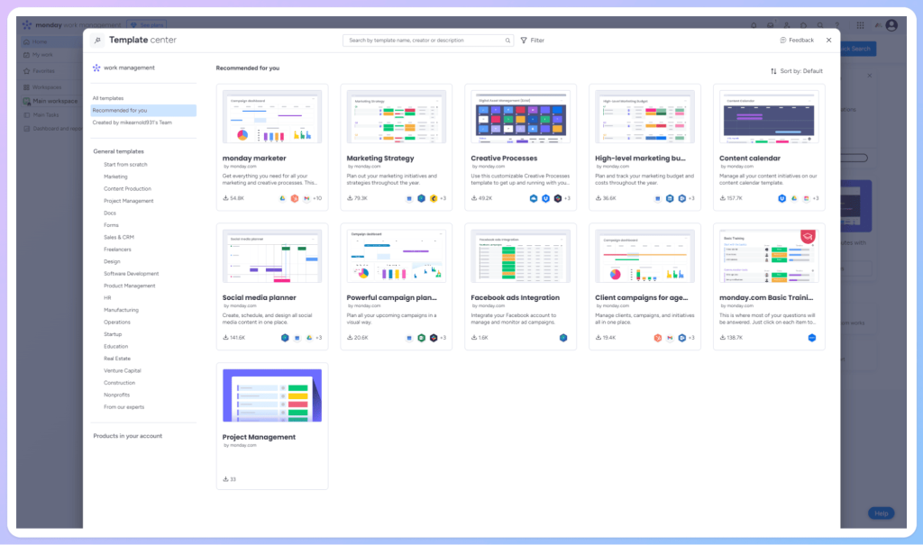Open the Filter funnel icon

click(x=524, y=41)
